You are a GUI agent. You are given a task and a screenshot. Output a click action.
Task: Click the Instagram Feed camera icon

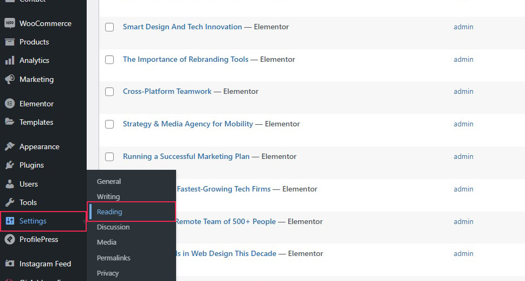(x=9, y=264)
